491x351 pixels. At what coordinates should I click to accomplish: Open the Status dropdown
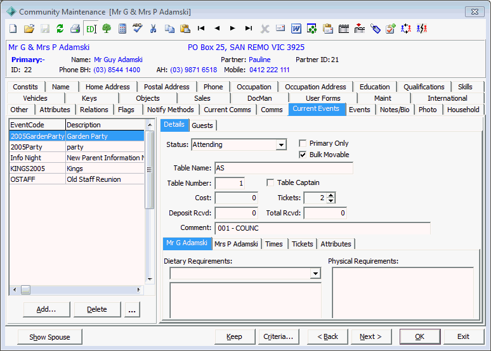[x=281, y=145]
